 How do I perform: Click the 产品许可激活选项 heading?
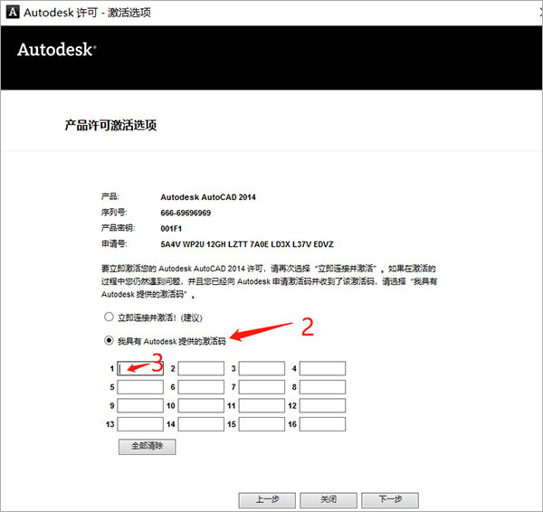110,125
